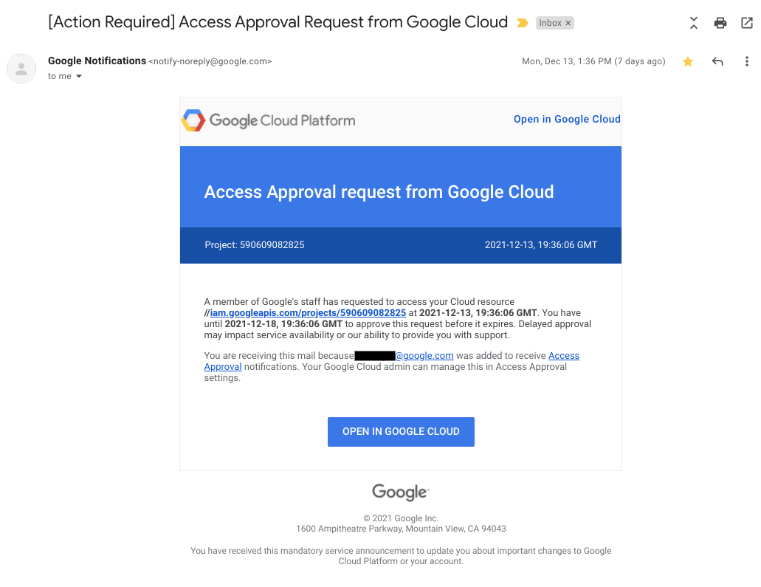Print this email using printer icon
This screenshot has height=587, width=761.
click(x=720, y=23)
